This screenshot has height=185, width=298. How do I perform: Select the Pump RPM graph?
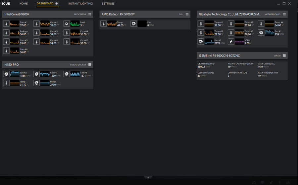45,83
